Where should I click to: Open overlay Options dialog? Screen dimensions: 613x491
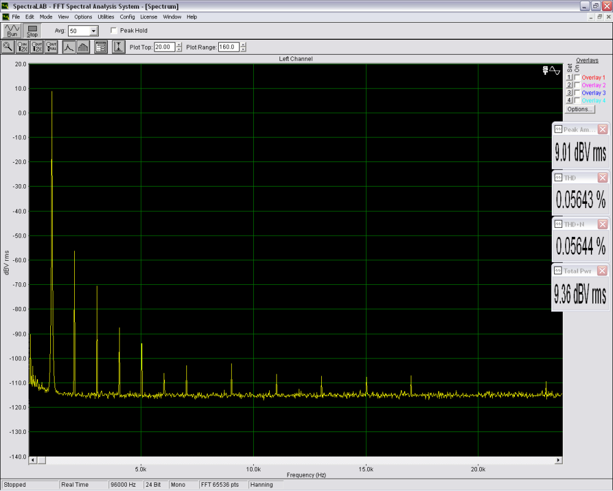580,109
